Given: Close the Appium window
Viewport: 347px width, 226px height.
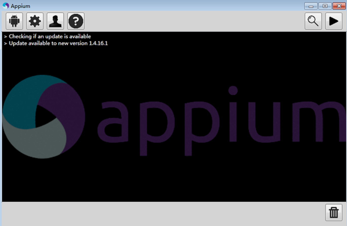Looking at the screenshot, I should (x=339, y=6).
